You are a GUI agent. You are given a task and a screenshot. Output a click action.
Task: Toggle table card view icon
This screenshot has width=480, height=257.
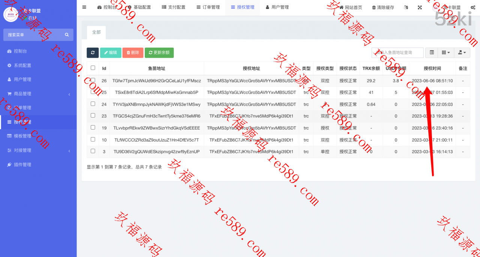(x=432, y=52)
